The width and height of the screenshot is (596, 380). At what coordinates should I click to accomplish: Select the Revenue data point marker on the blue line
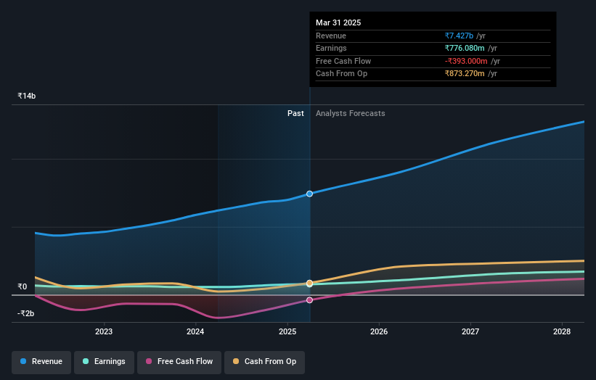[309, 194]
